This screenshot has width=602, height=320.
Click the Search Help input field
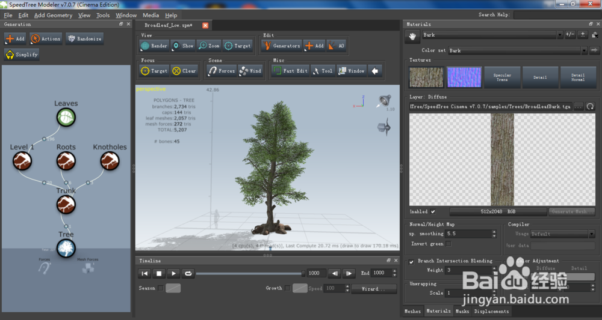pos(557,15)
